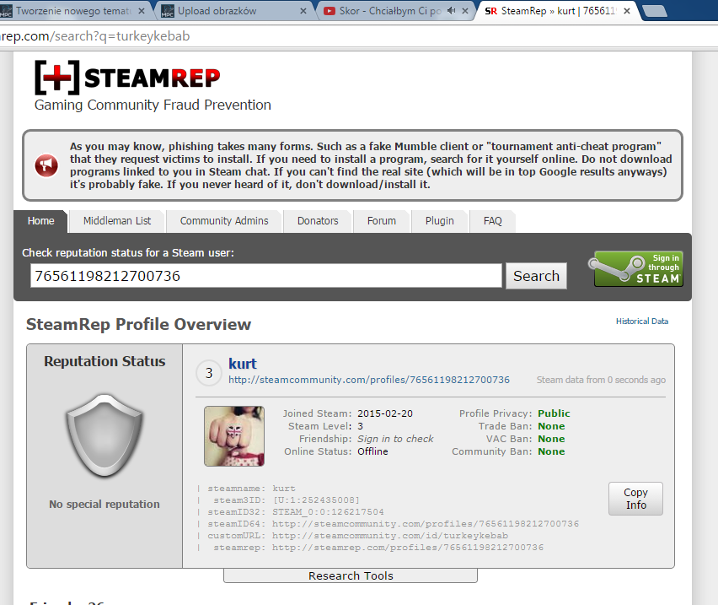718x605 pixels.
Task: Click the Copy Info button
Action: 635,499
